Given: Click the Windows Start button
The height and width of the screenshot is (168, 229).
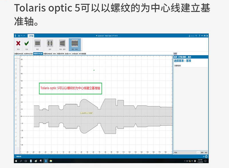Looking at the screenshot, I should click(16, 161).
